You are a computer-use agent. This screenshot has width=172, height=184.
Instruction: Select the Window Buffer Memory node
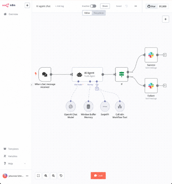(x=88, y=107)
